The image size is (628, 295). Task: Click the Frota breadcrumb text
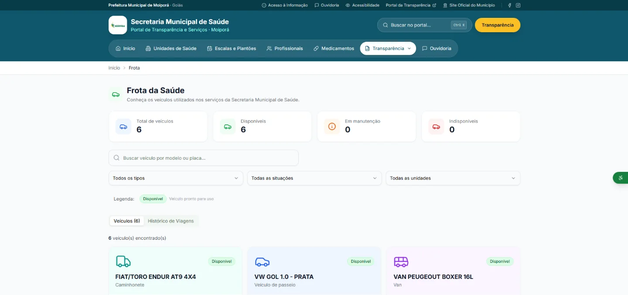click(x=134, y=68)
